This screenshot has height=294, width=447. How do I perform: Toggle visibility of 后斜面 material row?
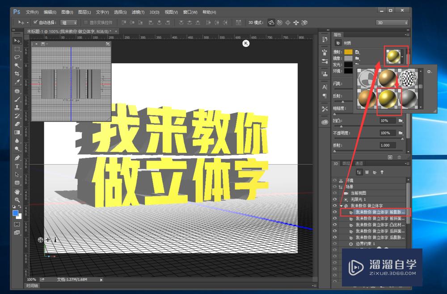pos(335,231)
